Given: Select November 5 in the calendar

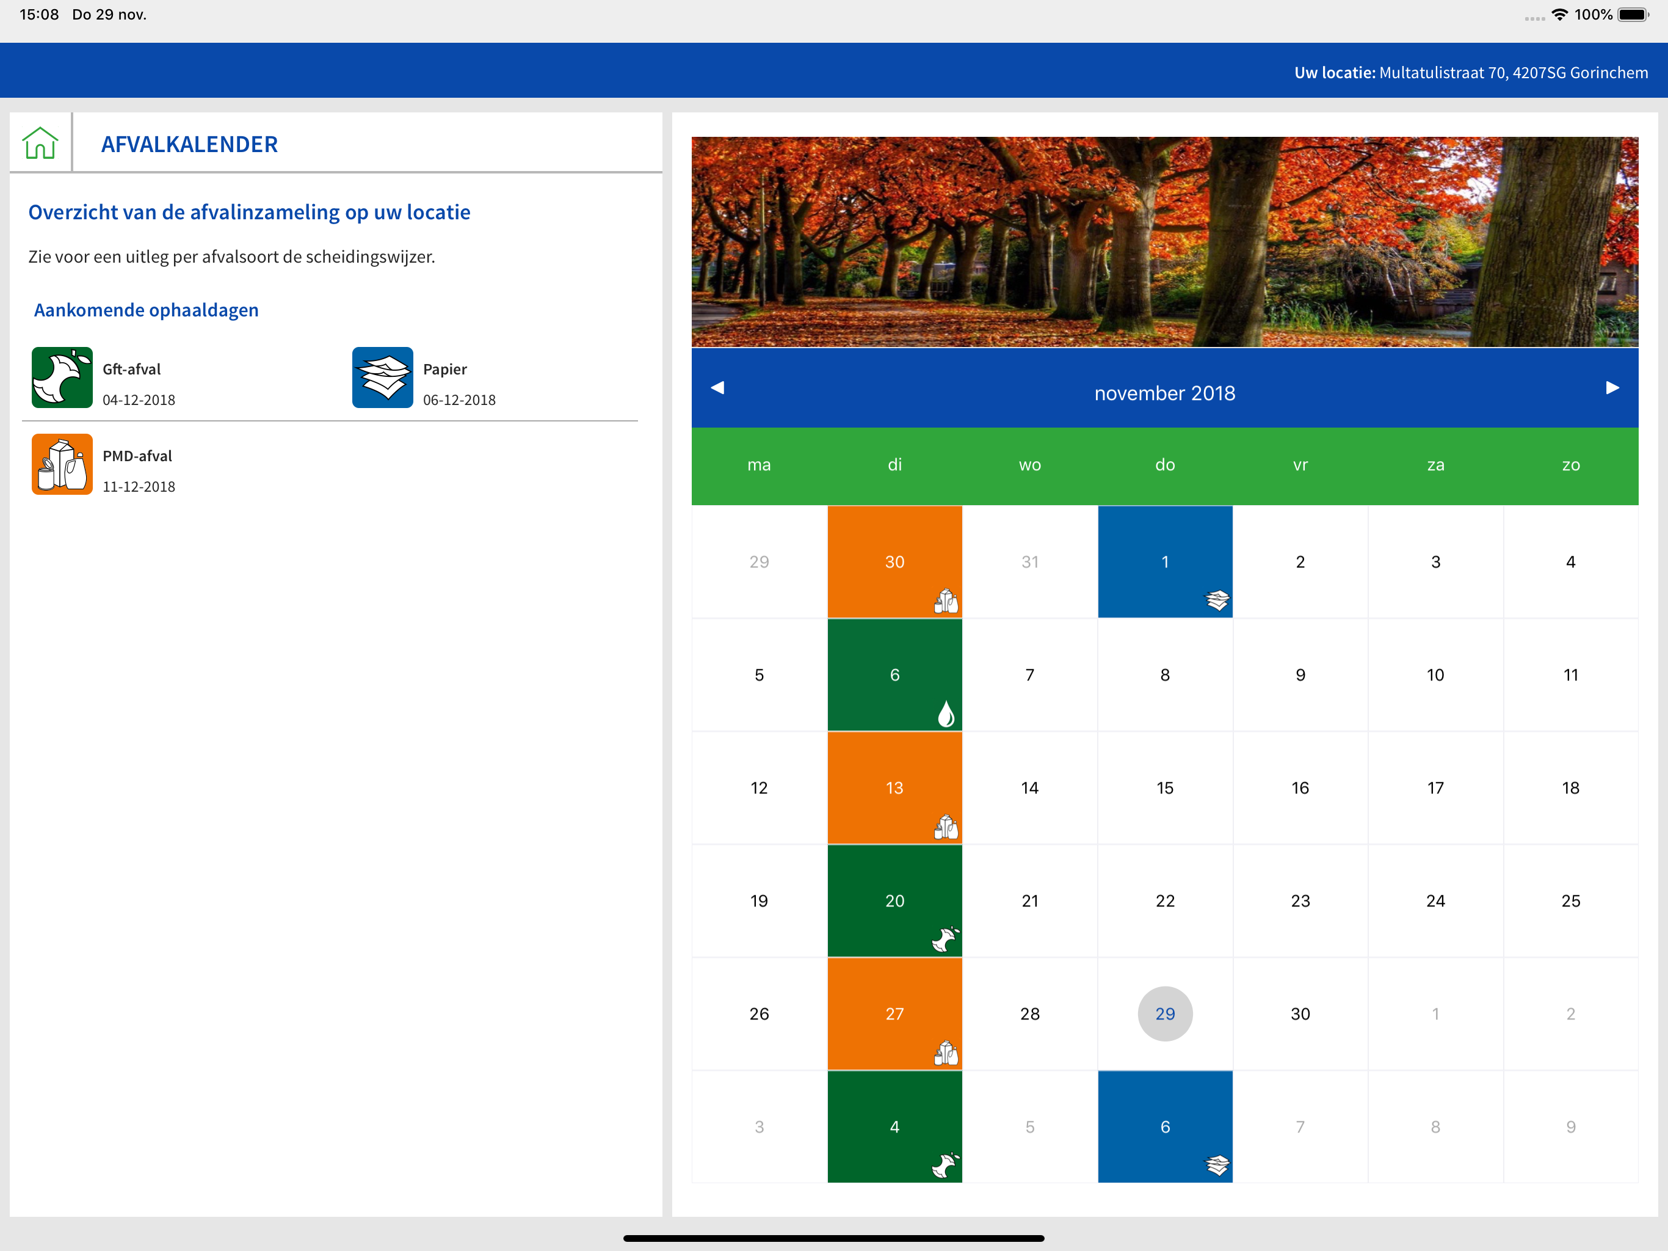Looking at the screenshot, I should click(x=758, y=674).
